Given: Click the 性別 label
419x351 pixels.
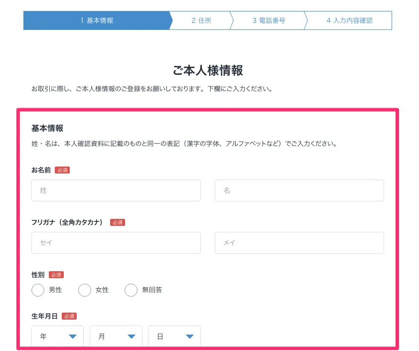Looking at the screenshot, I should (x=38, y=275).
